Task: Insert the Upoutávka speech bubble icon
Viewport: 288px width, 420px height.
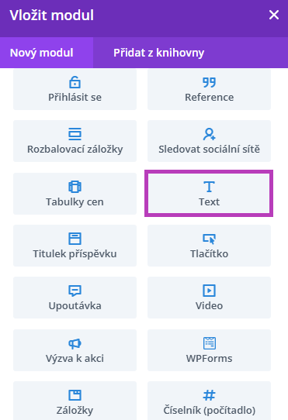Action: pos(75,291)
